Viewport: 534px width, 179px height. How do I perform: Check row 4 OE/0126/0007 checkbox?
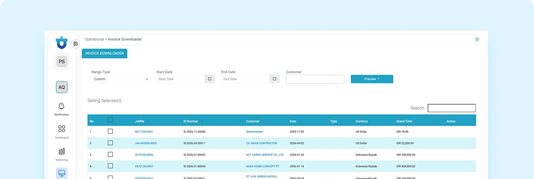pos(110,166)
